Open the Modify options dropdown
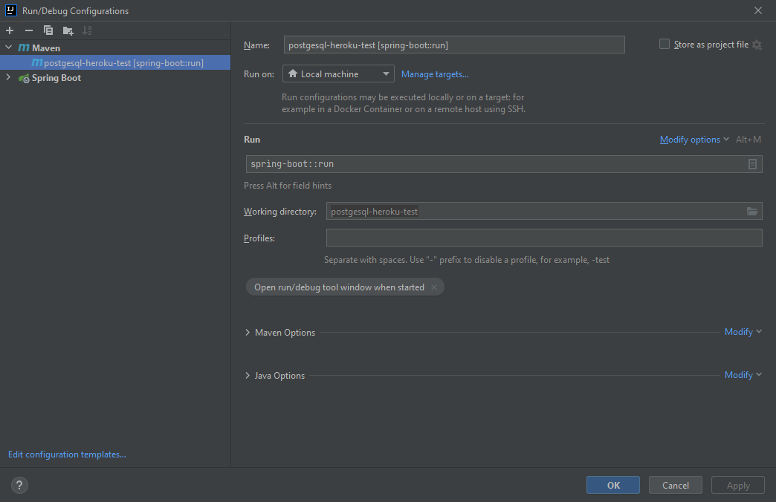 coord(694,140)
